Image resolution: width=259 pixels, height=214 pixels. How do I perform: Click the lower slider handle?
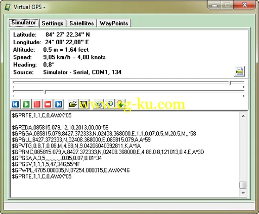(45, 92)
